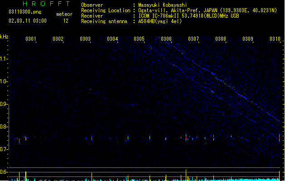
Task: Click the Receiving Location label
Action: click(x=106, y=10)
